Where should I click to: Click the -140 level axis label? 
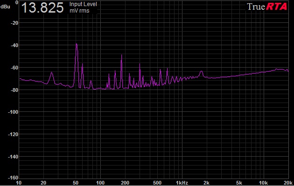point(13,157)
